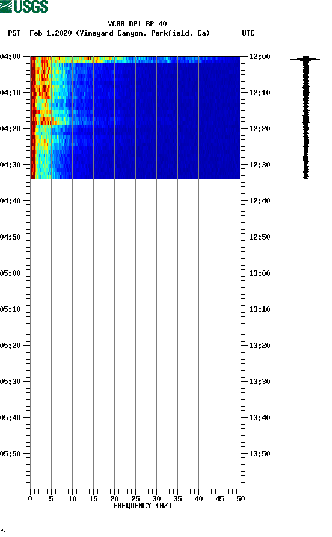Click the 12:10 UTC time label
332x537 pixels.
coord(259,93)
